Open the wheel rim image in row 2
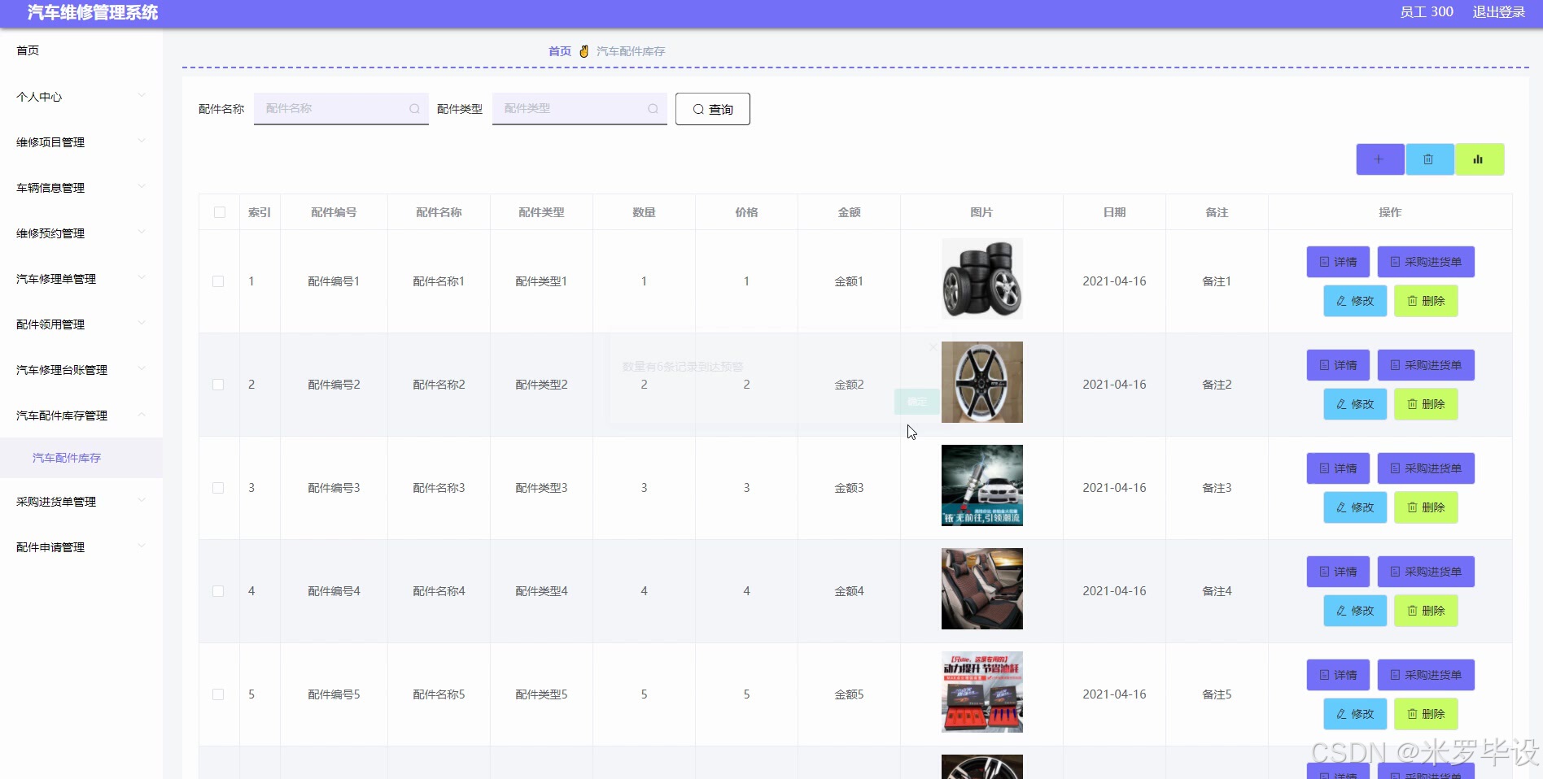1543x779 pixels. point(982,382)
